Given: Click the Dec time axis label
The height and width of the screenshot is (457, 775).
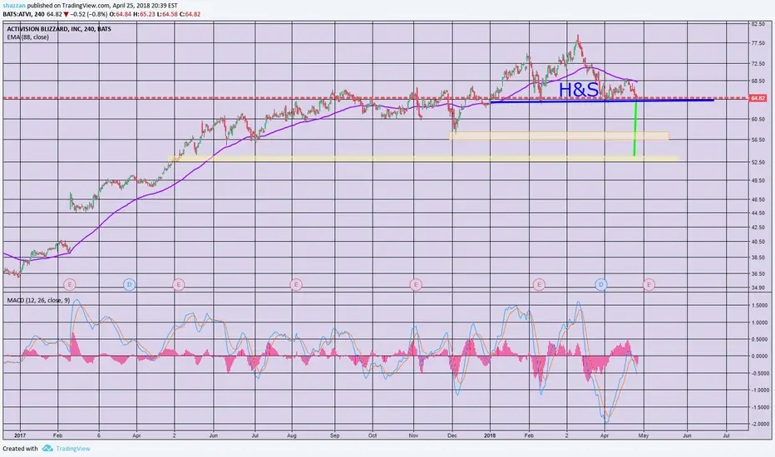Looking at the screenshot, I should pos(452,435).
